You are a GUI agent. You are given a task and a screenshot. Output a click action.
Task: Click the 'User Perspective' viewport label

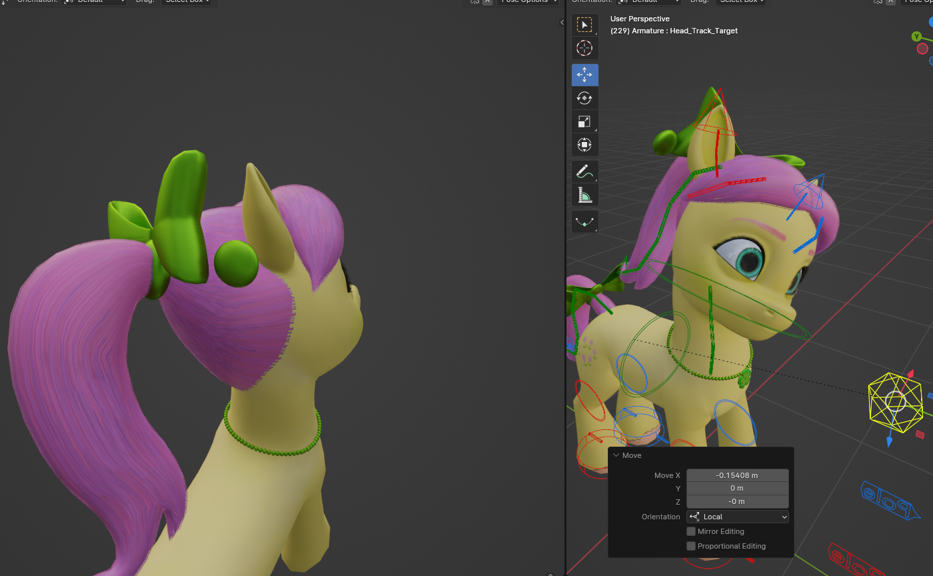pyautogui.click(x=640, y=19)
